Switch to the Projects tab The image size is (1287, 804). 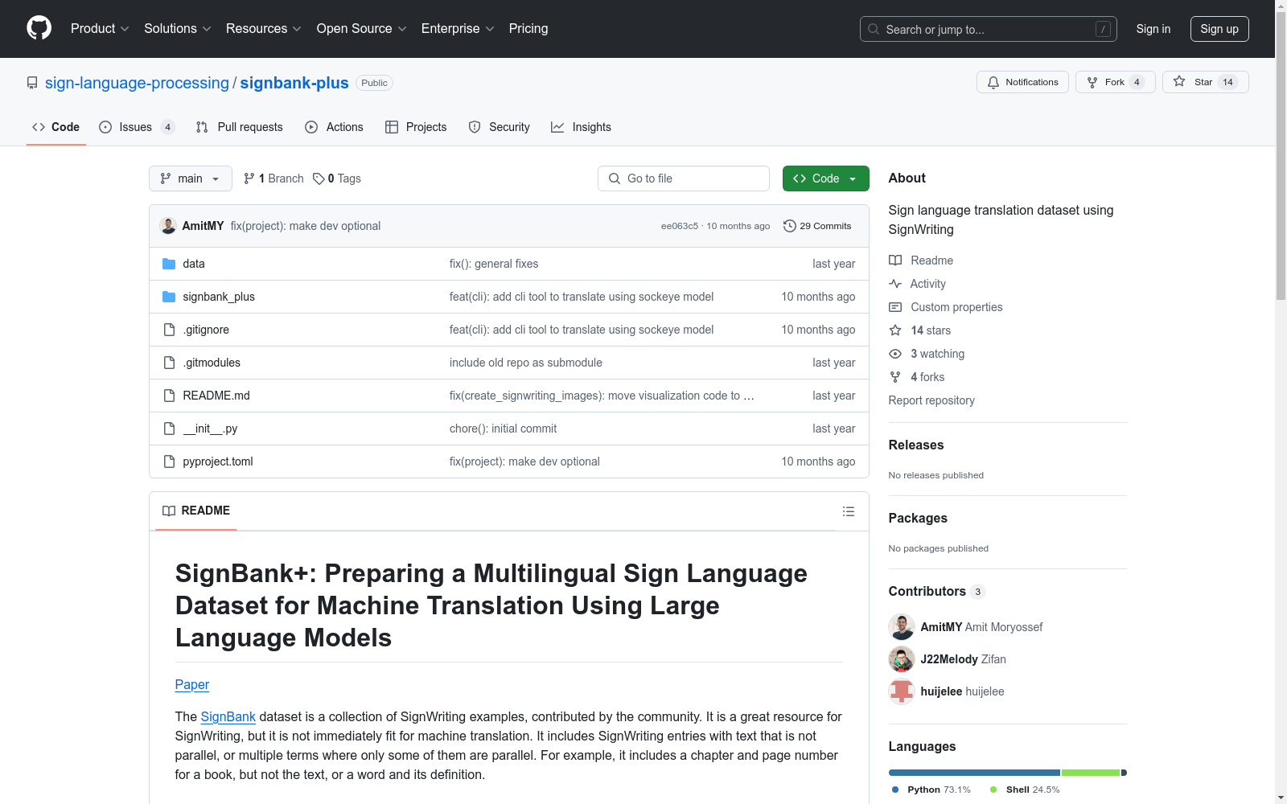pos(416,127)
